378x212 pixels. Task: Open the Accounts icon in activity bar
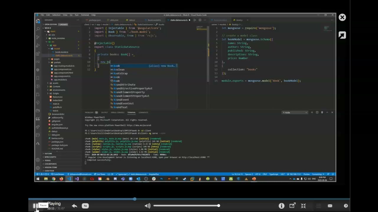click(x=38, y=160)
